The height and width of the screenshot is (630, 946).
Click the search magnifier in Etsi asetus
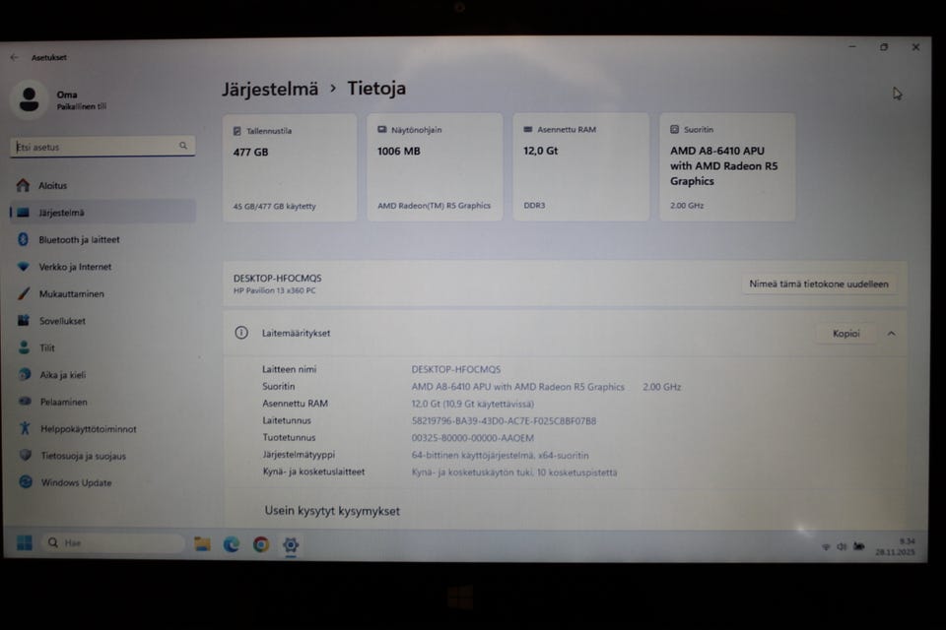click(x=183, y=146)
